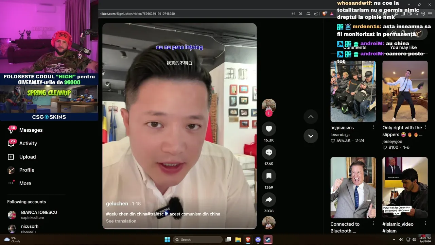Open Messages in the TikTok sidebar
The height and width of the screenshot is (245, 435).
click(31, 130)
